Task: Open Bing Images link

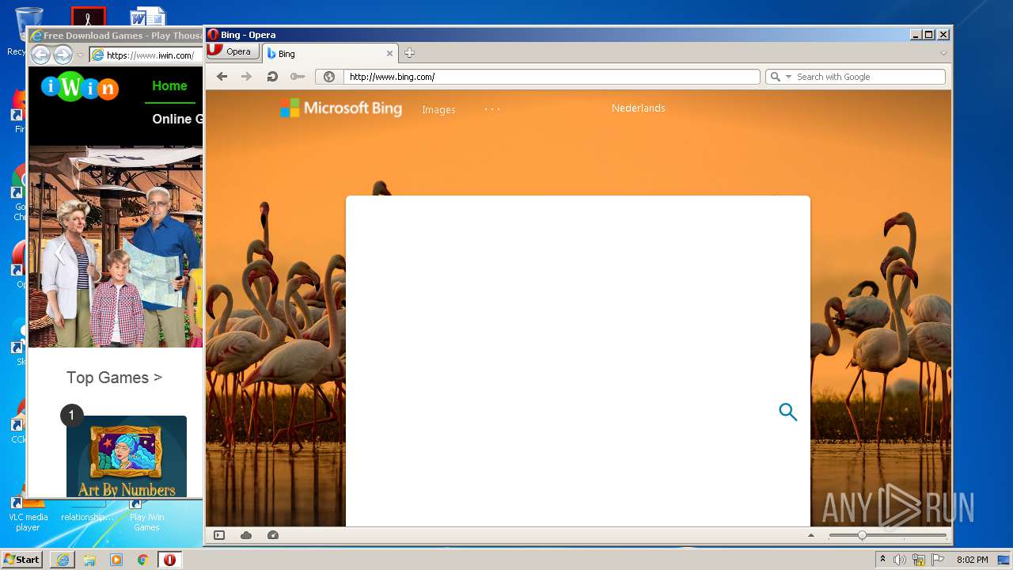Action: click(438, 109)
